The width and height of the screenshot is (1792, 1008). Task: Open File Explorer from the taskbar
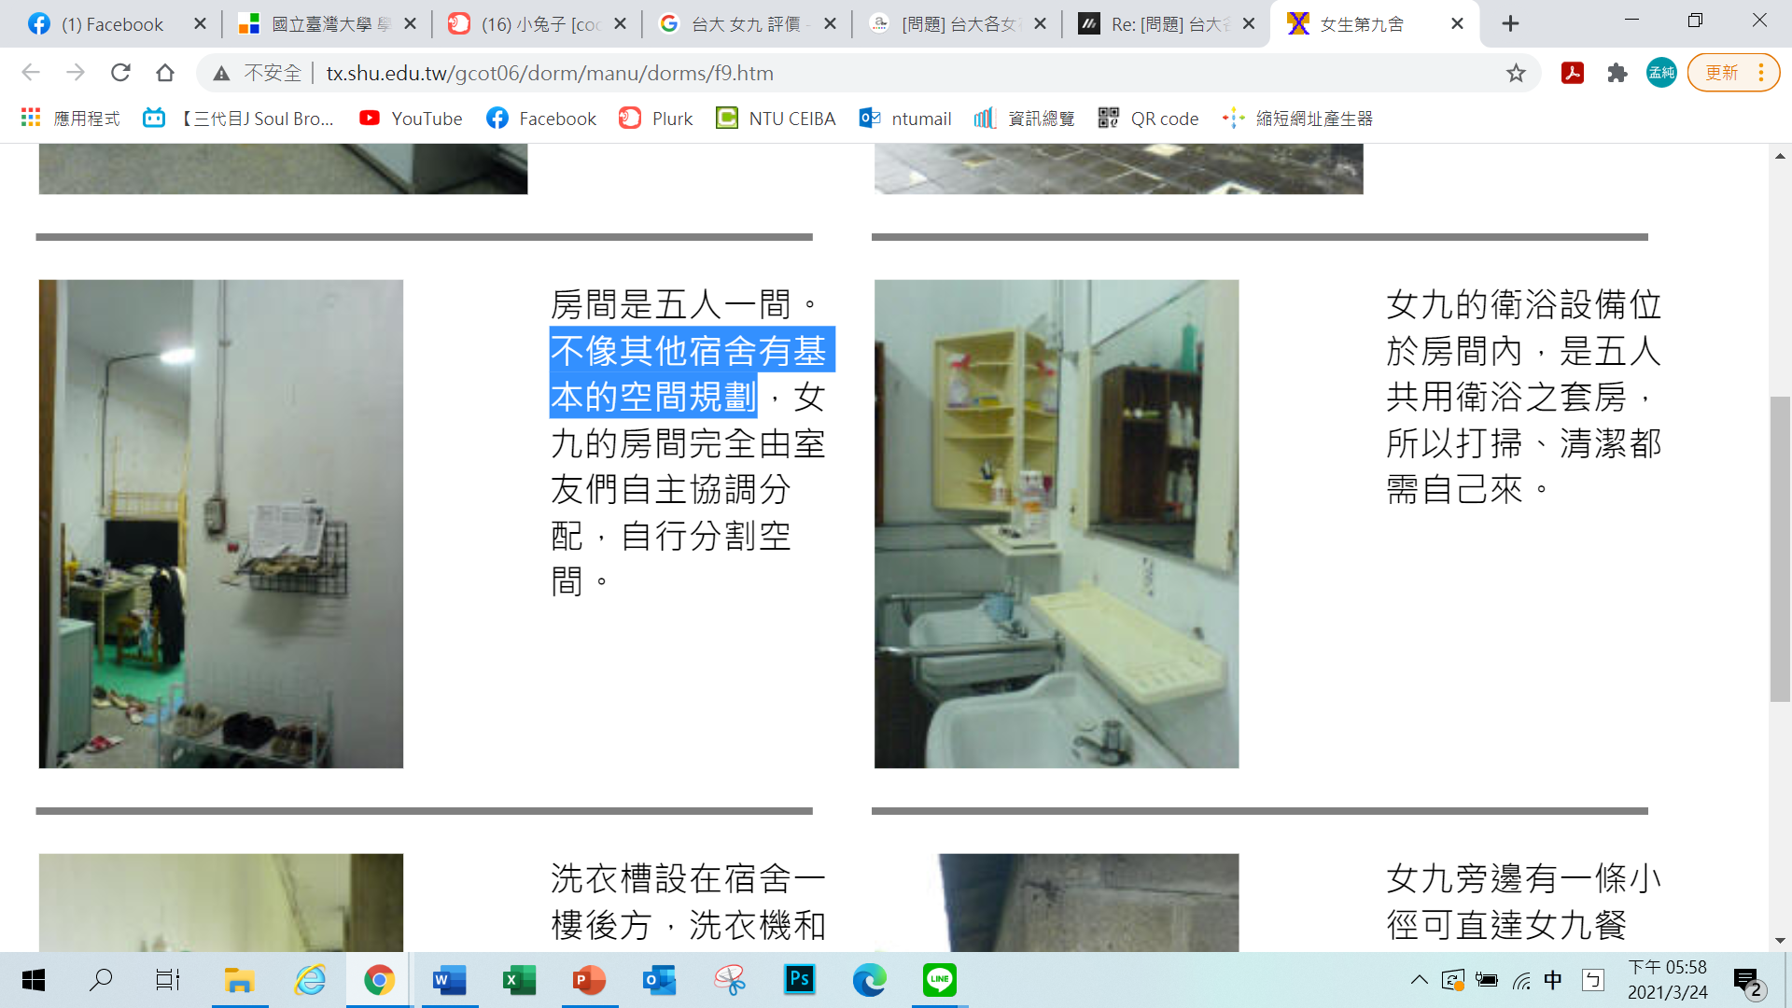(x=240, y=980)
